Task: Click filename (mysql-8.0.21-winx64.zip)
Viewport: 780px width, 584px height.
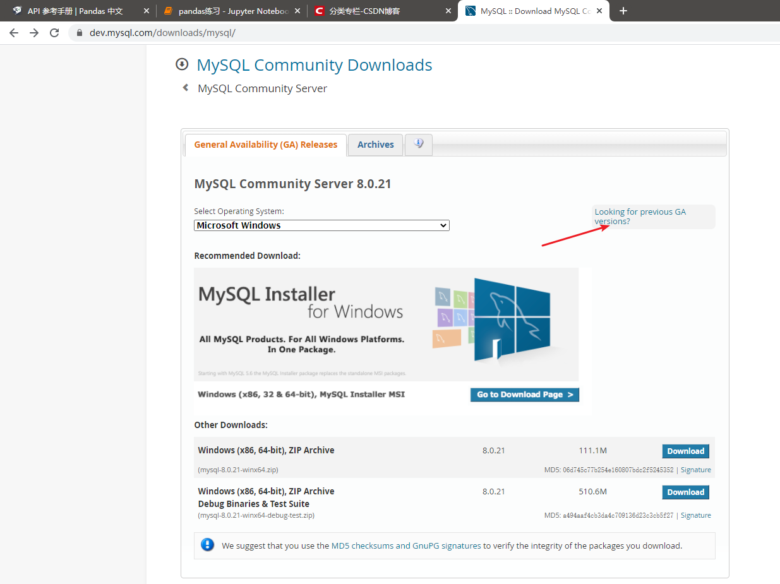Action: 238,470
